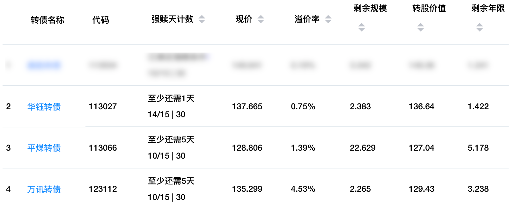
Task: Sort table by 溢价率 arrows
Action: [328, 19]
